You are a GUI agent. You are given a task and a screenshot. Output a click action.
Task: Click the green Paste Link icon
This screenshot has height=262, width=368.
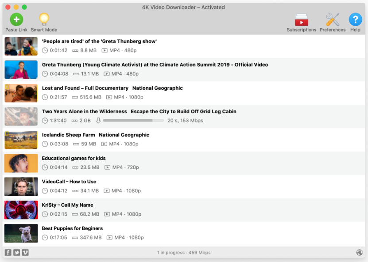[16, 19]
